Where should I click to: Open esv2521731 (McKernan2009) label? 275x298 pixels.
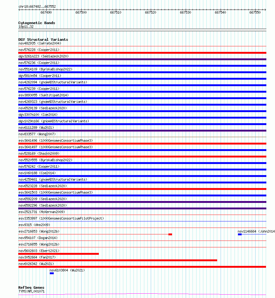pos(42,212)
